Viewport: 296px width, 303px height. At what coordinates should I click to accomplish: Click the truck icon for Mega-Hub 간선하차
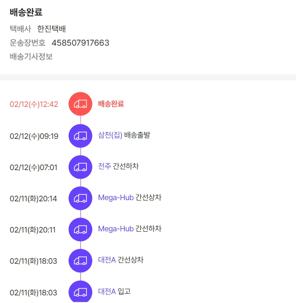81,229
